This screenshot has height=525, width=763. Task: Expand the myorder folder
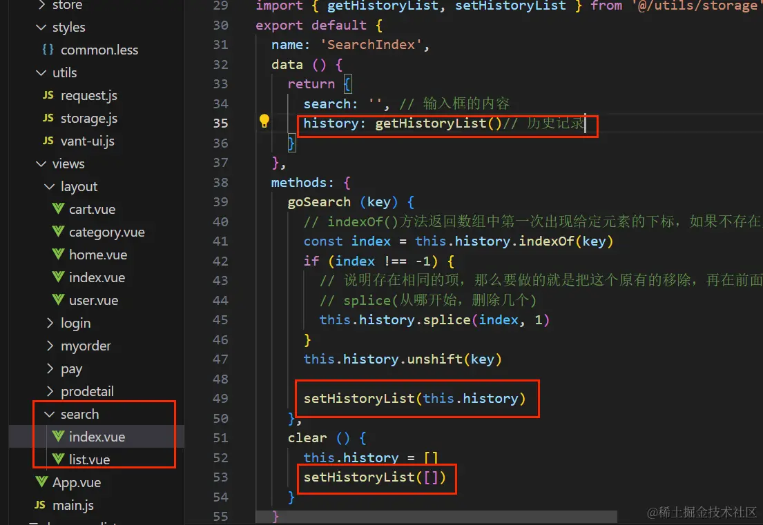click(x=50, y=346)
